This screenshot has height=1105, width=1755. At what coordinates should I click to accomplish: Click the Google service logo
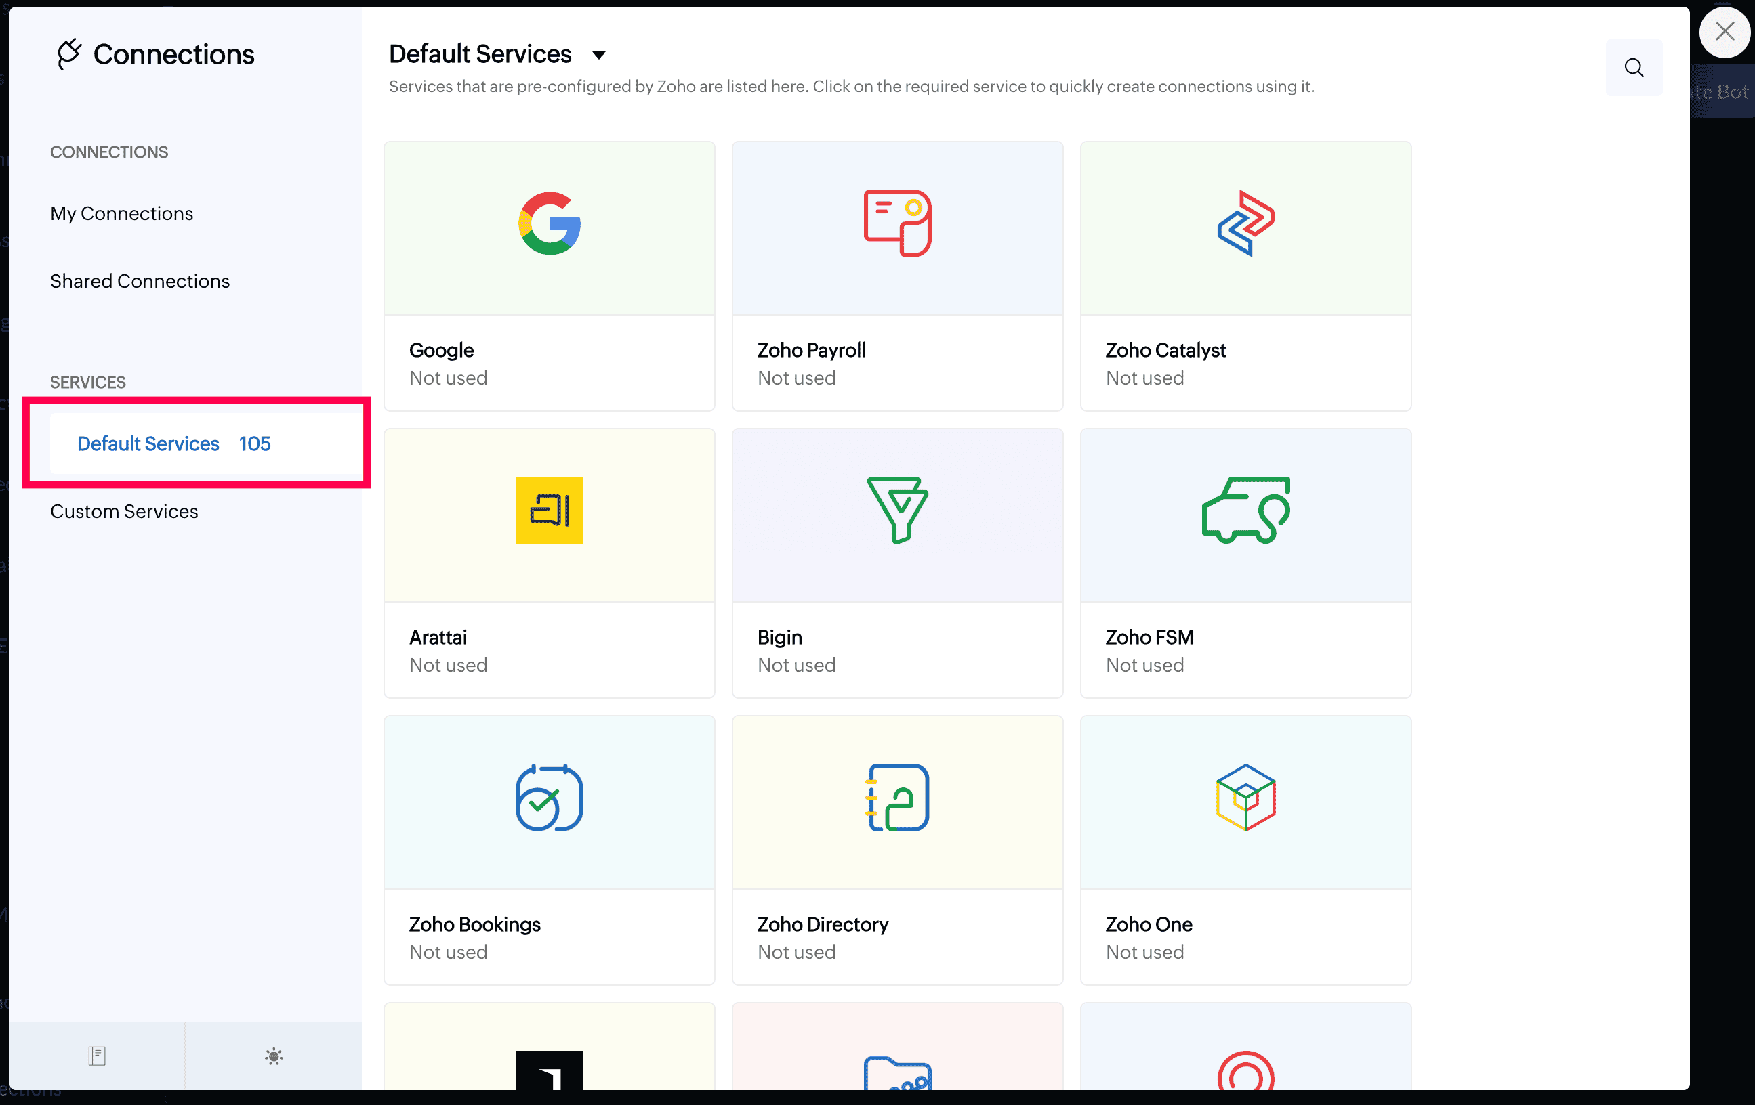click(x=549, y=223)
